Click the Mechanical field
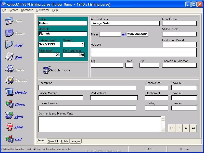 click(157, 98)
